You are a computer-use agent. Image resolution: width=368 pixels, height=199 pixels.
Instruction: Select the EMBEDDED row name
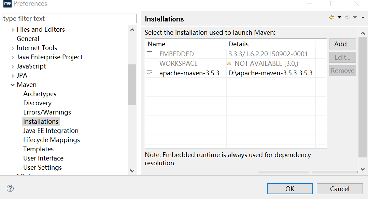click(x=176, y=54)
